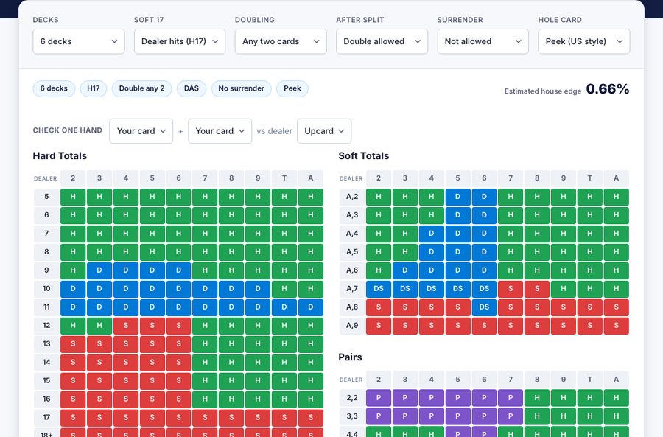Select hard 10 versus dealer T cell
The image size is (663, 437).
pyautogui.click(x=284, y=289)
